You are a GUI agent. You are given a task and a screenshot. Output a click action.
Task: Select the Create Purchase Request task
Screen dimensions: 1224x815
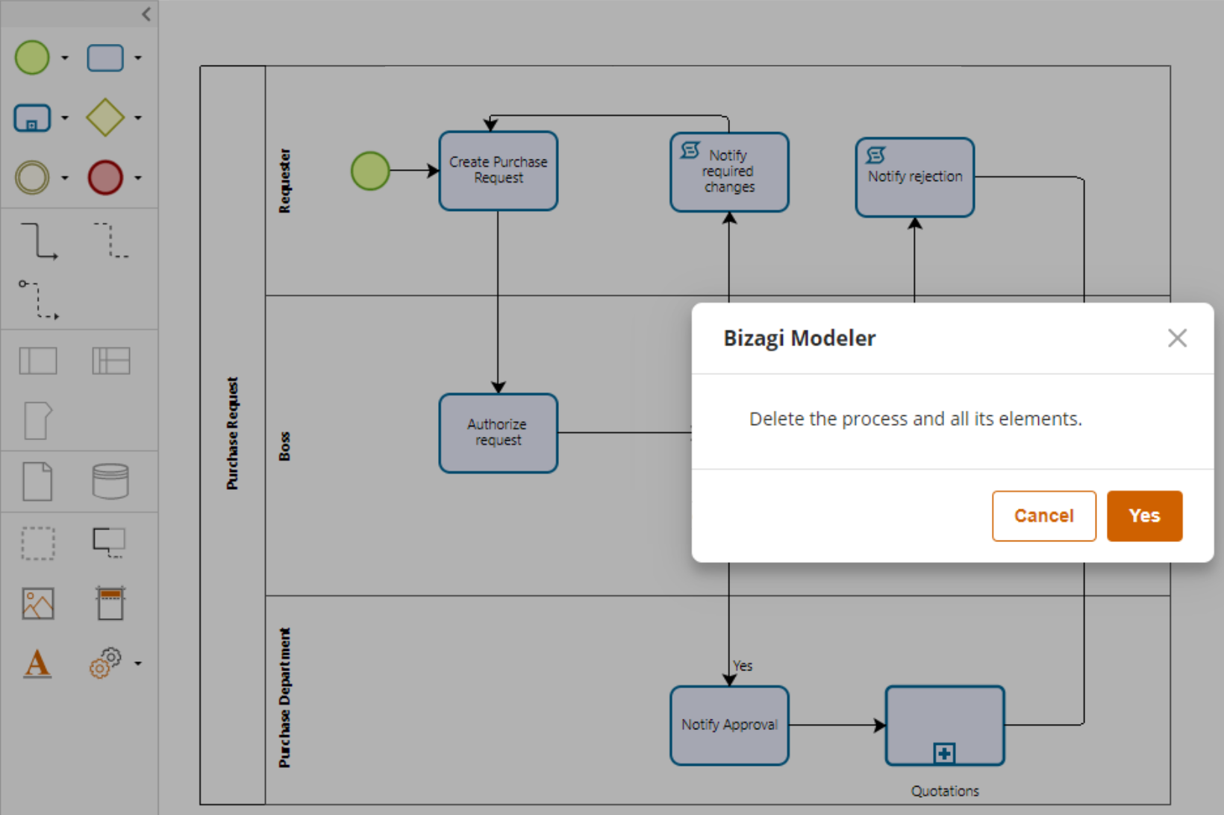tap(499, 171)
